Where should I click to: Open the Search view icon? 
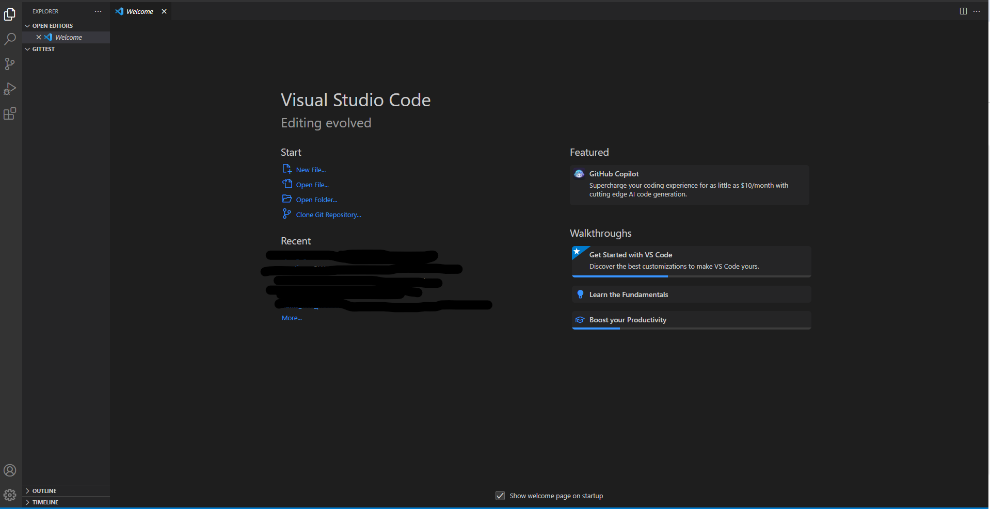pyautogui.click(x=10, y=39)
